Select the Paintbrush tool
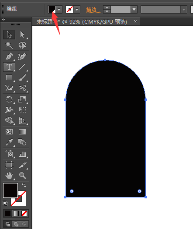 (x=22, y=78)
